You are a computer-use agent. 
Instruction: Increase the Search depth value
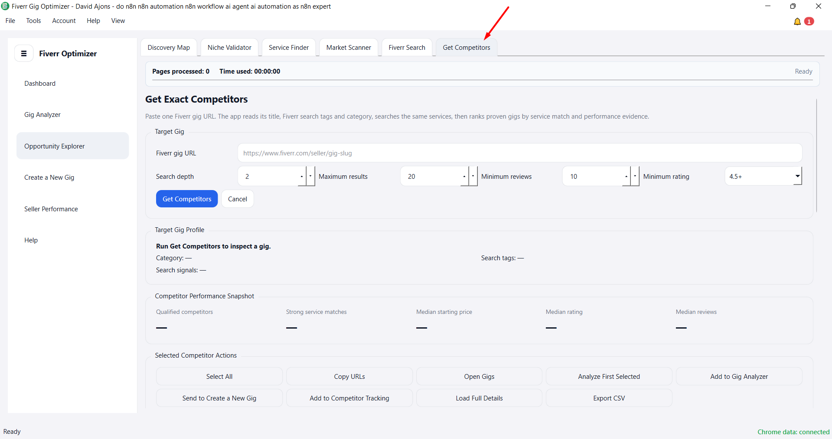(302, 176)
